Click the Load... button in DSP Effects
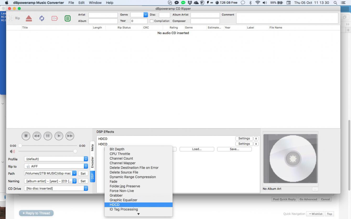Screen dimensions: 351x219 click(x=197, y=149)
